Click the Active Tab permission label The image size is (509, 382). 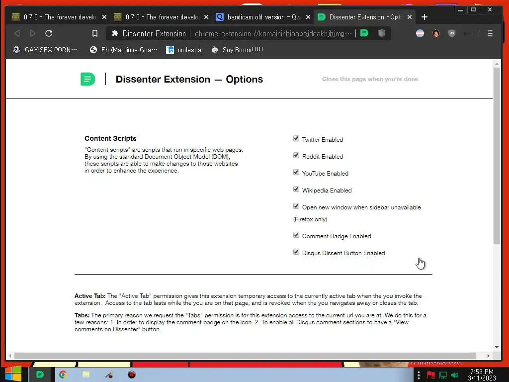point(90,296)
